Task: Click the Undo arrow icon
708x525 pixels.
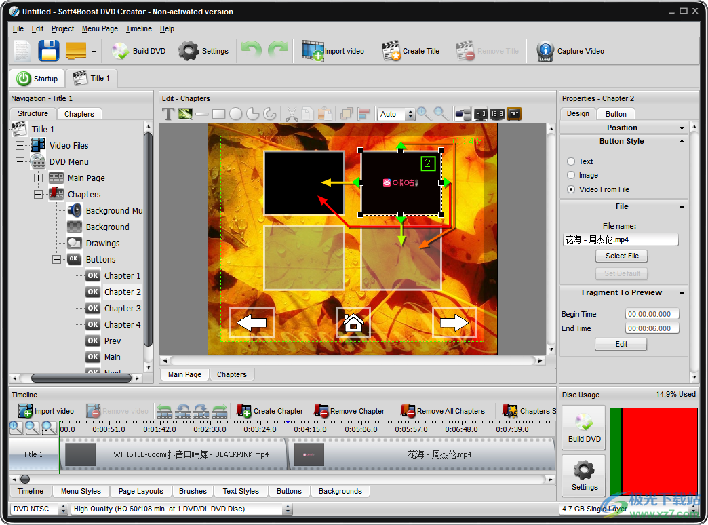Action: click(252, 50)
